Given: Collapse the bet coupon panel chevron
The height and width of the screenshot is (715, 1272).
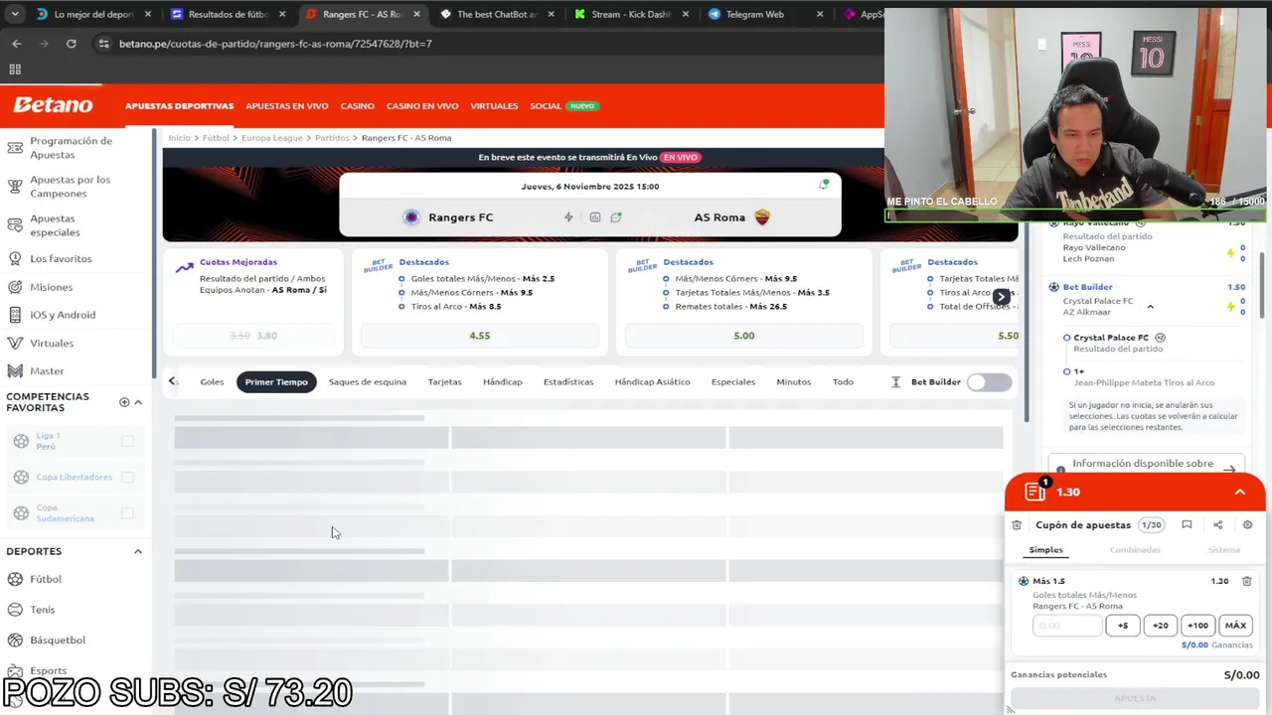Looking at the screenshot, I should (x=1240, y=493).
